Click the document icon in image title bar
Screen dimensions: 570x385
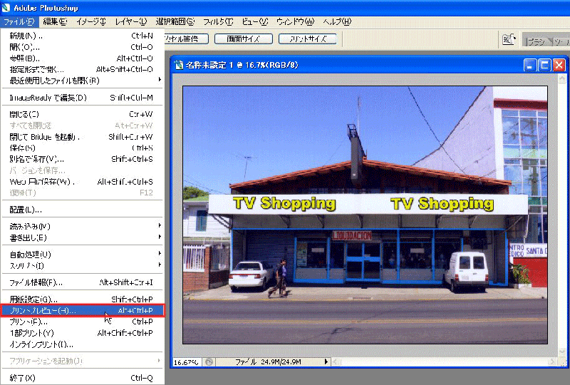pyautogui.click(x=179, y=65)
